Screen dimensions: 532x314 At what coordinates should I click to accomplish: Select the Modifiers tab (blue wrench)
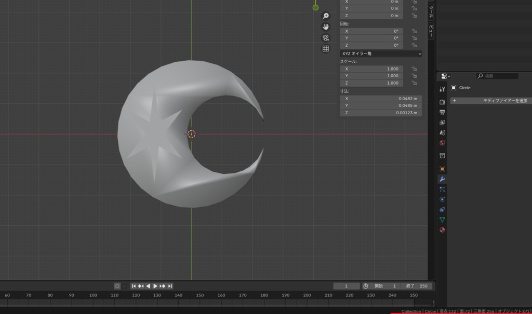pos(442,179)
